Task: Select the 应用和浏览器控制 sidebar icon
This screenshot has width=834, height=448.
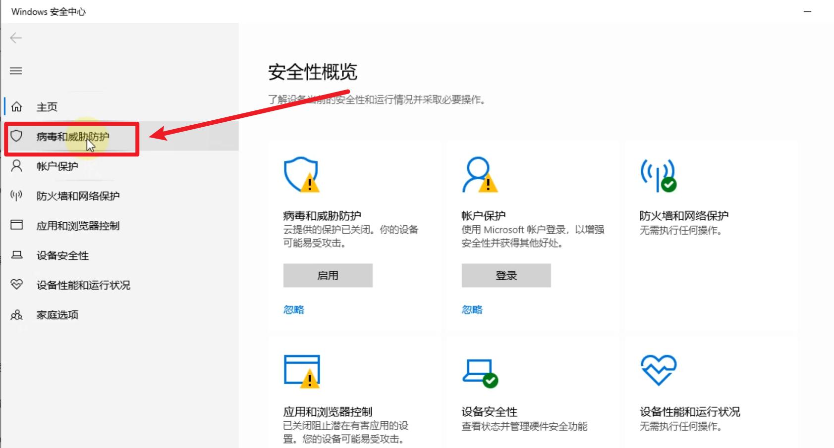Action: tap(17, 225)
